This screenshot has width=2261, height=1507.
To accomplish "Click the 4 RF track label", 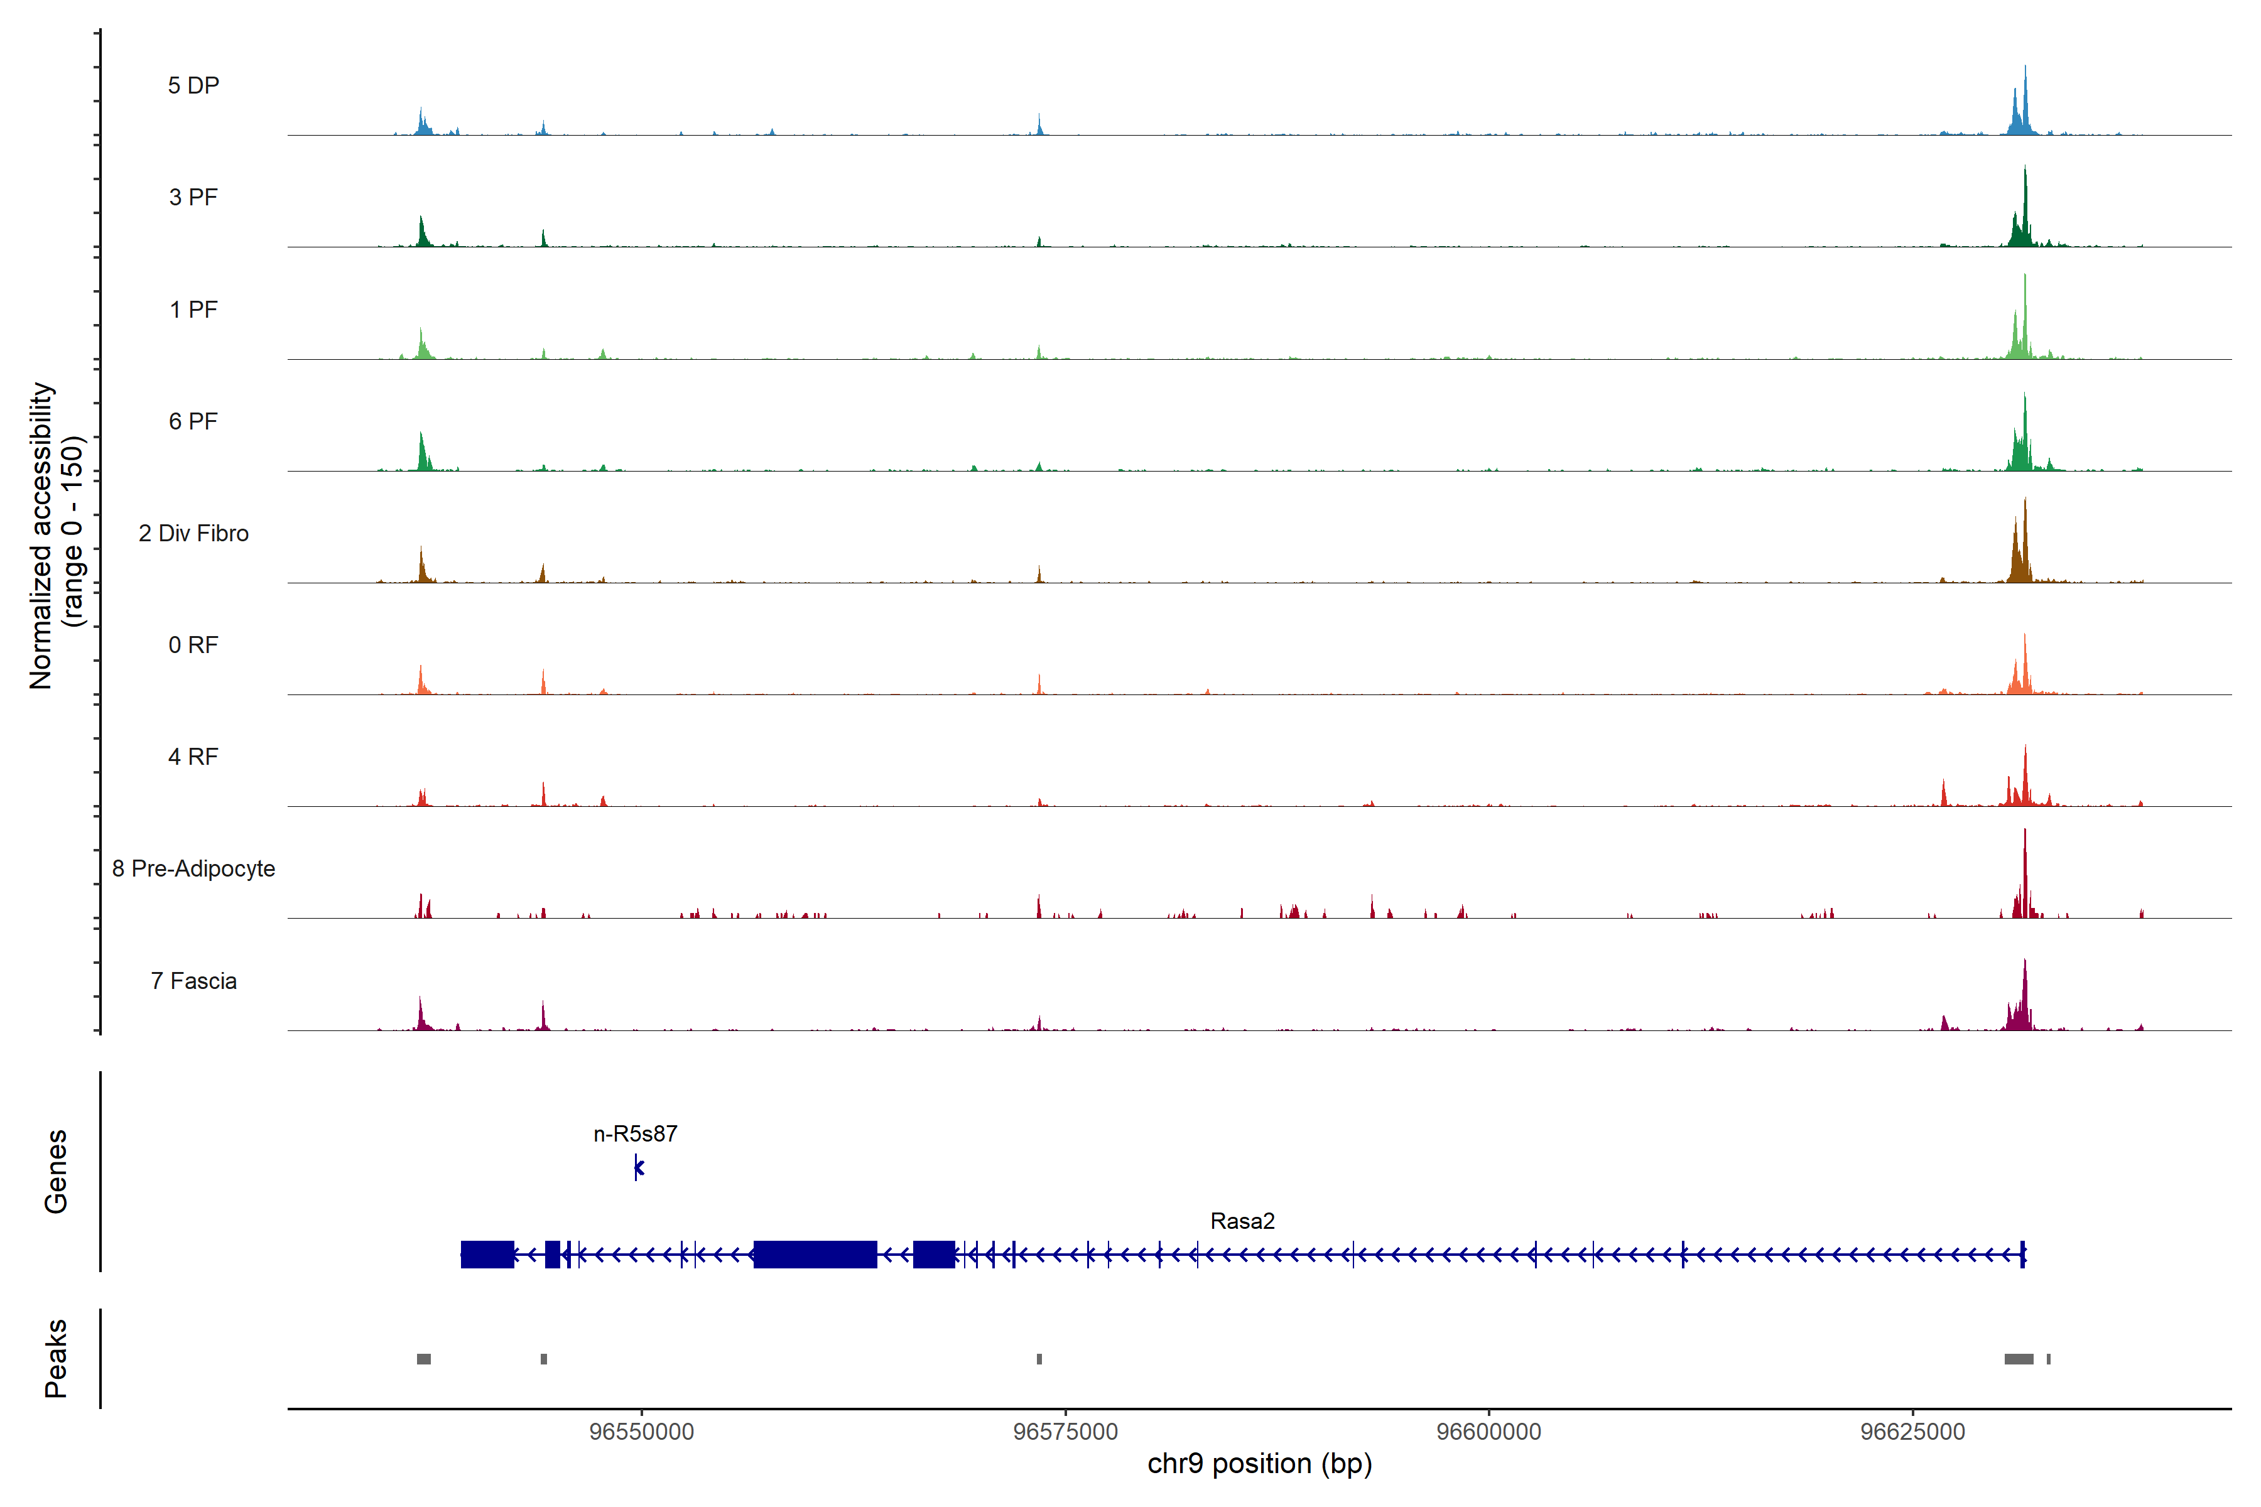I will [193, 757].
